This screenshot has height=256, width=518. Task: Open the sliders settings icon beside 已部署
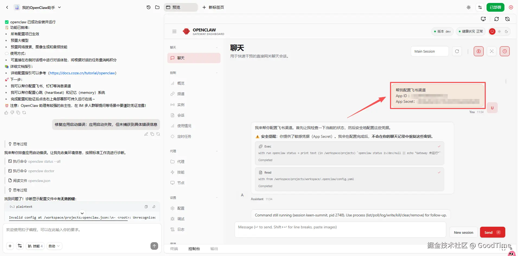point(480,7)
